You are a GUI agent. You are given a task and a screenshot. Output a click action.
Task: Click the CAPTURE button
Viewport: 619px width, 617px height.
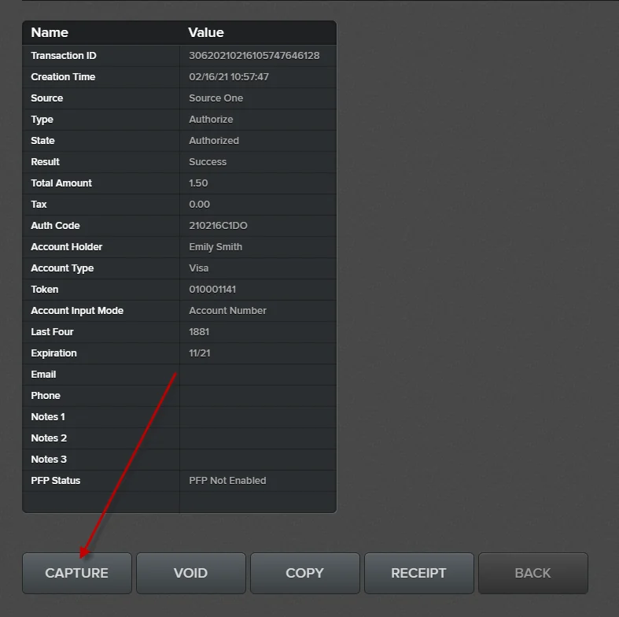(77, 573)
